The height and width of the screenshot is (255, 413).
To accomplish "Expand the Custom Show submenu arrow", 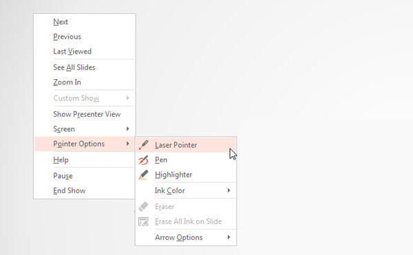I will click(128, 98).
